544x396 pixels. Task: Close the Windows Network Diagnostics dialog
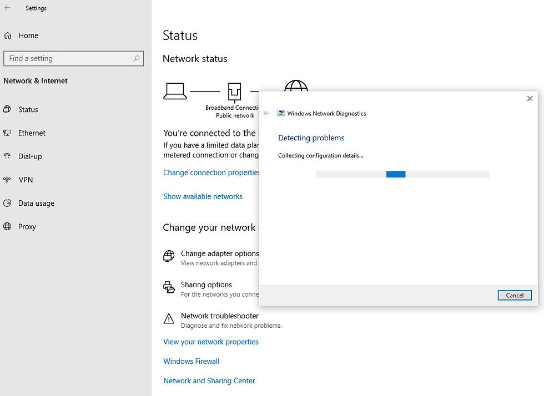[530, 99]
